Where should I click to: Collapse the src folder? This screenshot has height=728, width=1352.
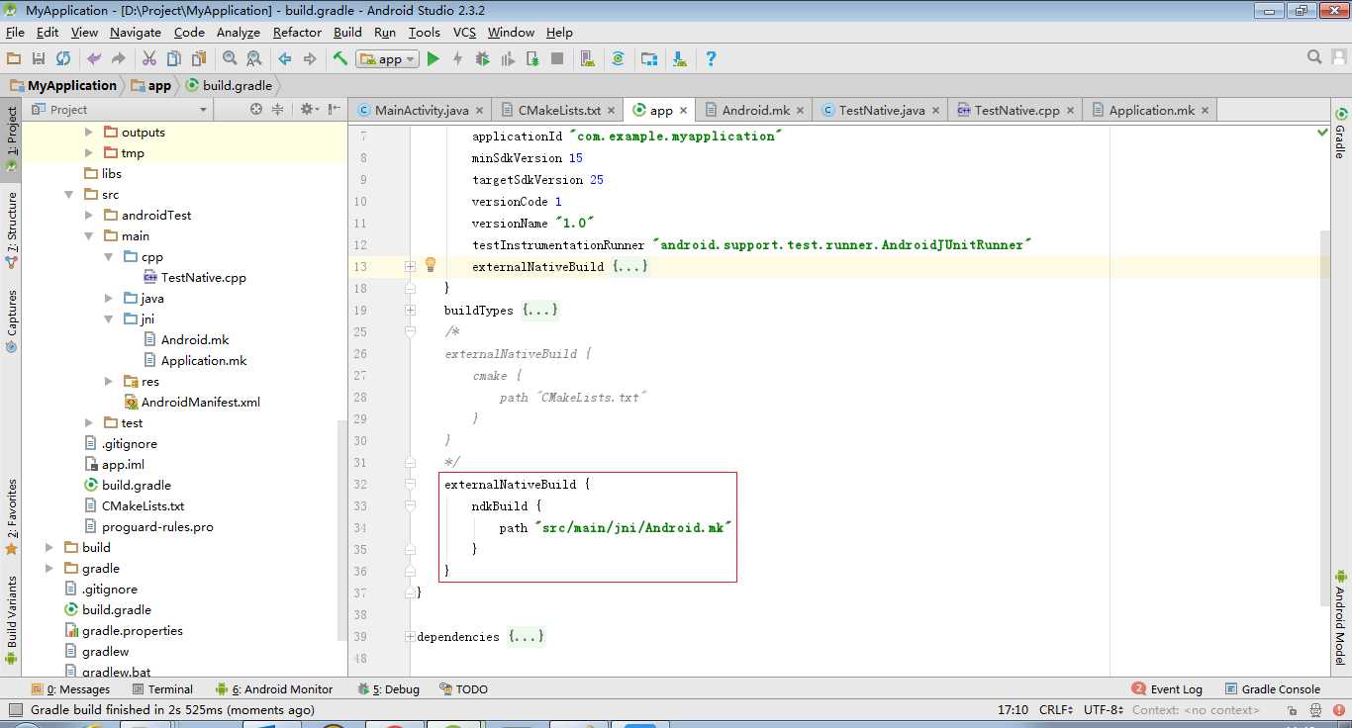click(68, 194)
